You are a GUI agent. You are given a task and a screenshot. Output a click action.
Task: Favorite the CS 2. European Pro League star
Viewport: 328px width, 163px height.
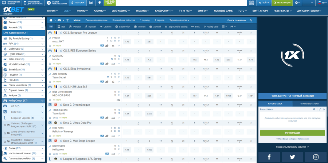tap(61, 33)
